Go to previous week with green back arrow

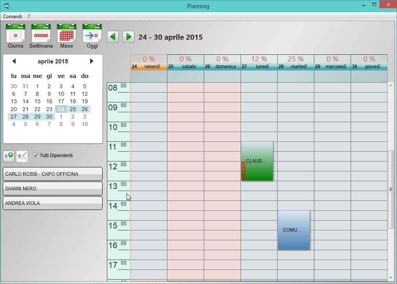coord(113,36)
